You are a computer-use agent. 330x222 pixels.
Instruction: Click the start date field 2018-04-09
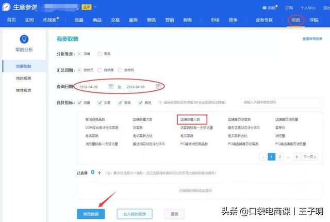pos(96,87)
